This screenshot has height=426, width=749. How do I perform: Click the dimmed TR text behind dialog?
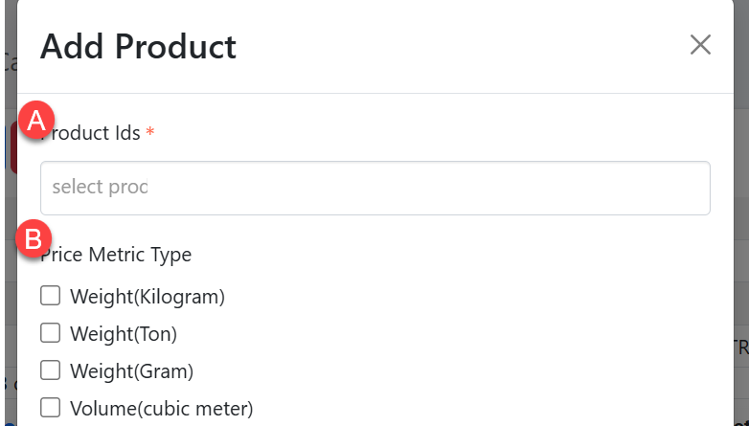click(x=740, y=347)
